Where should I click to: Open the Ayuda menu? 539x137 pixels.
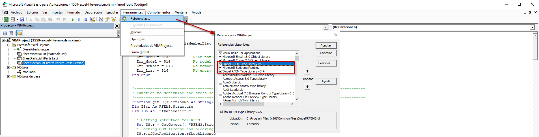pos(197,12)
